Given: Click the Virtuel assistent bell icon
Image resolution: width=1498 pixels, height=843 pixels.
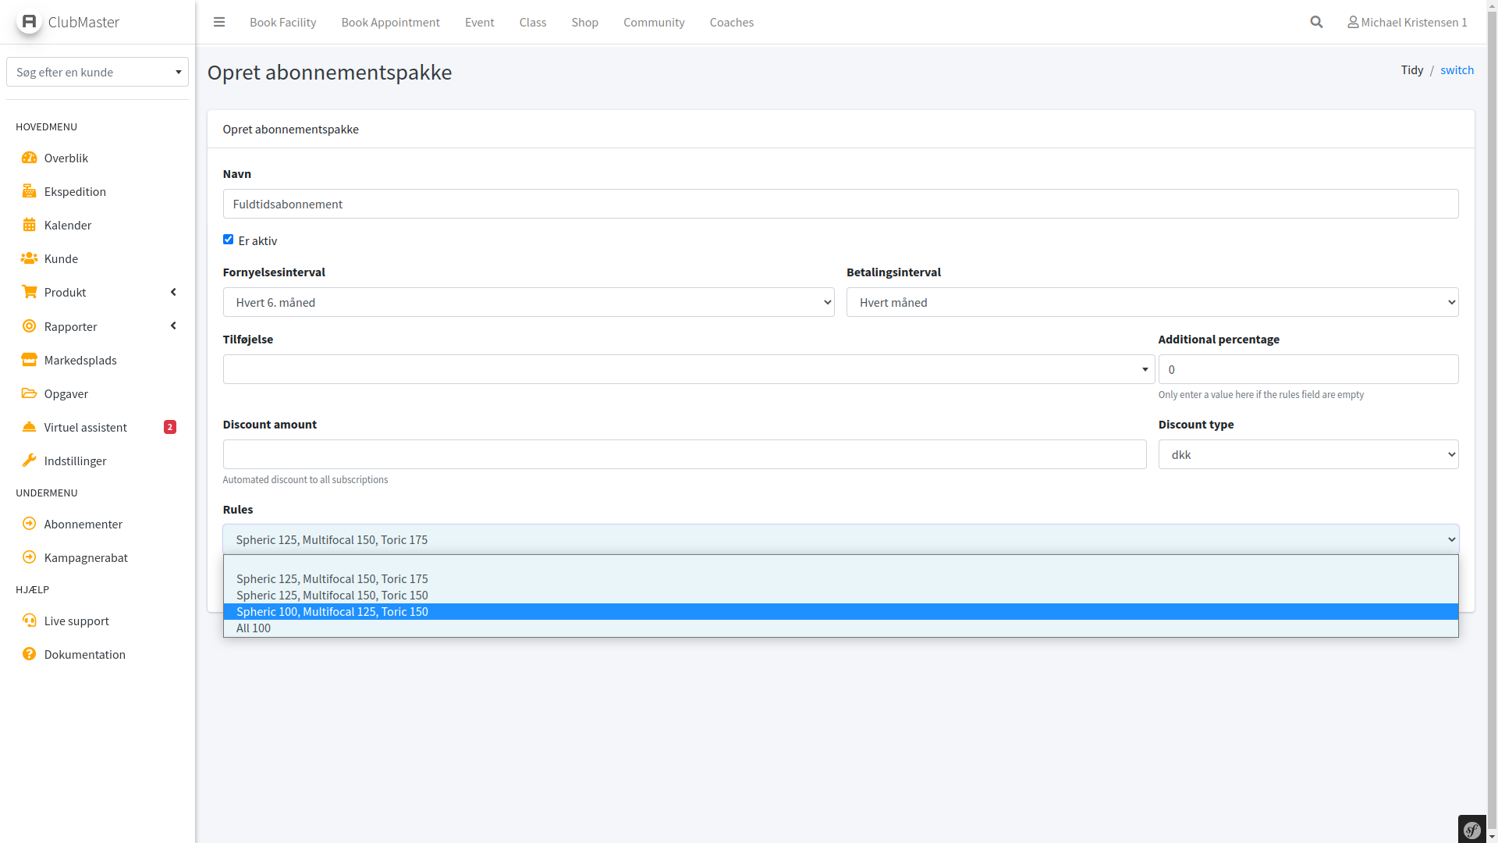Looking at the screenshot, I should [30, 427].
